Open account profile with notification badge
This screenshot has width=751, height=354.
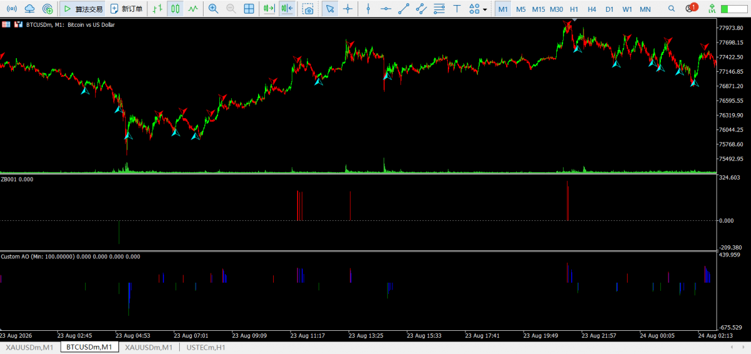pyautogui.click(x=691, y=8)
